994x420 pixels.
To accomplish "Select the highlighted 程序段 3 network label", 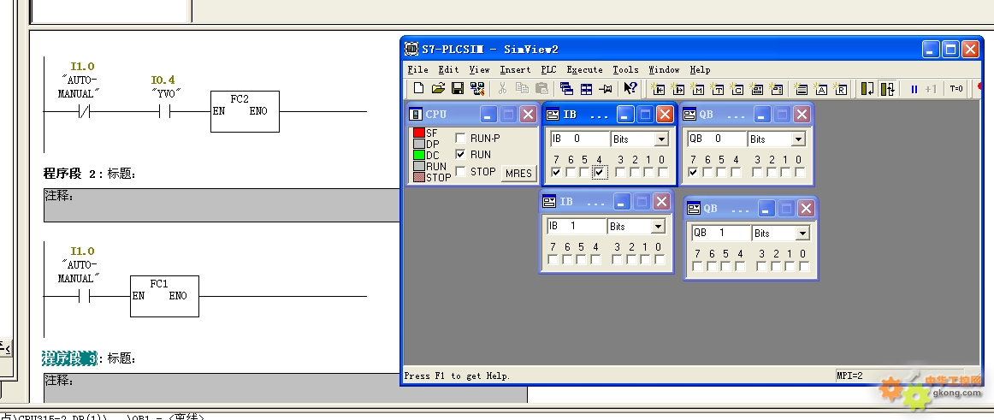I will [69, 358].
